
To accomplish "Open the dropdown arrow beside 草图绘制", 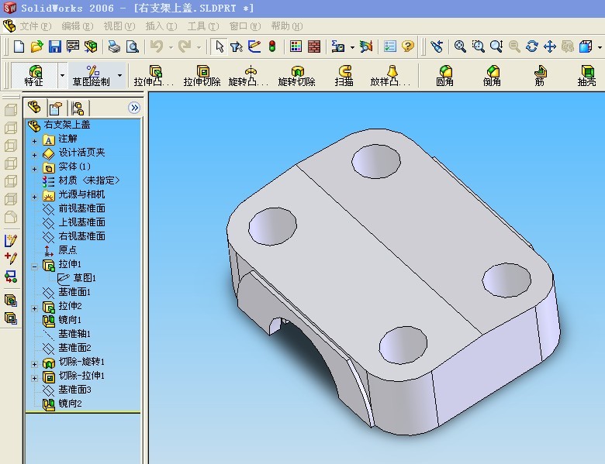I will 120,76.
